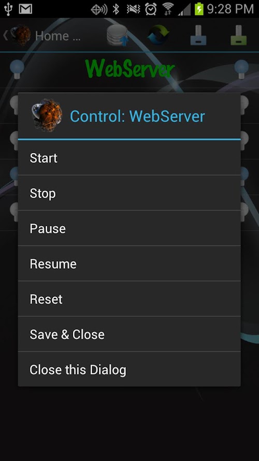Tap the Bluetooth icon in status bar
This screenshot has height=461, width=259.
116,9
